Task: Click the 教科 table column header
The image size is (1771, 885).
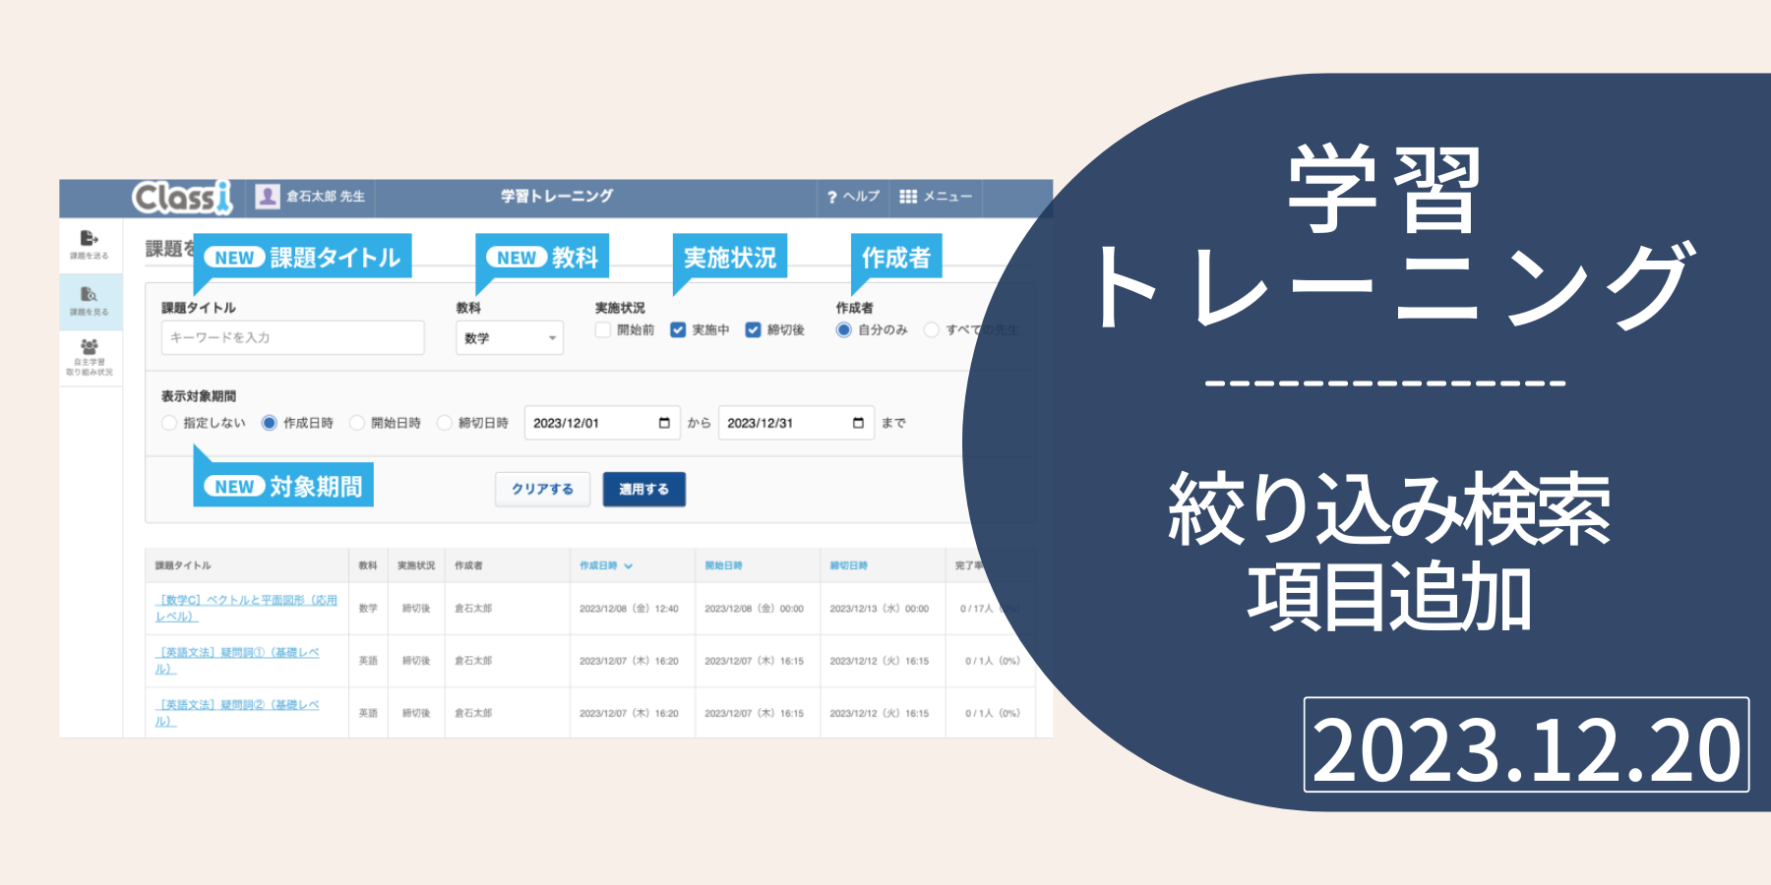Action: point(368,565)
